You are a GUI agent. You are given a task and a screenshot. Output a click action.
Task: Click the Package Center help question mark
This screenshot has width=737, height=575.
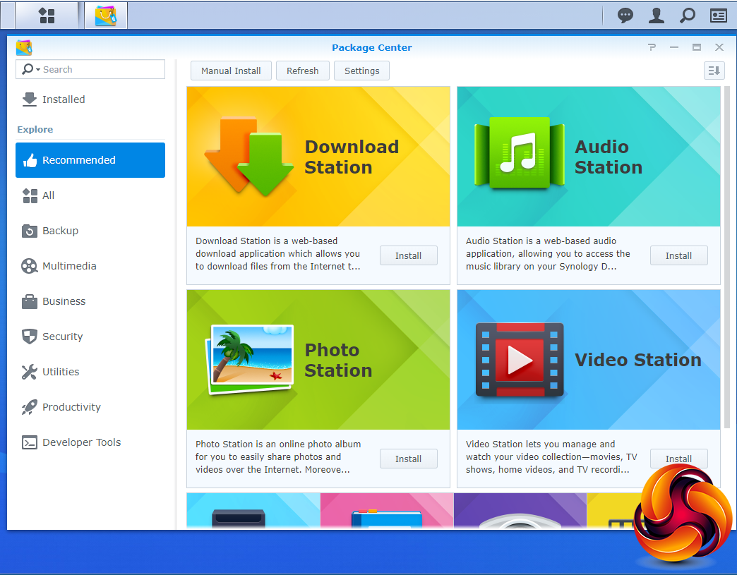652,47
